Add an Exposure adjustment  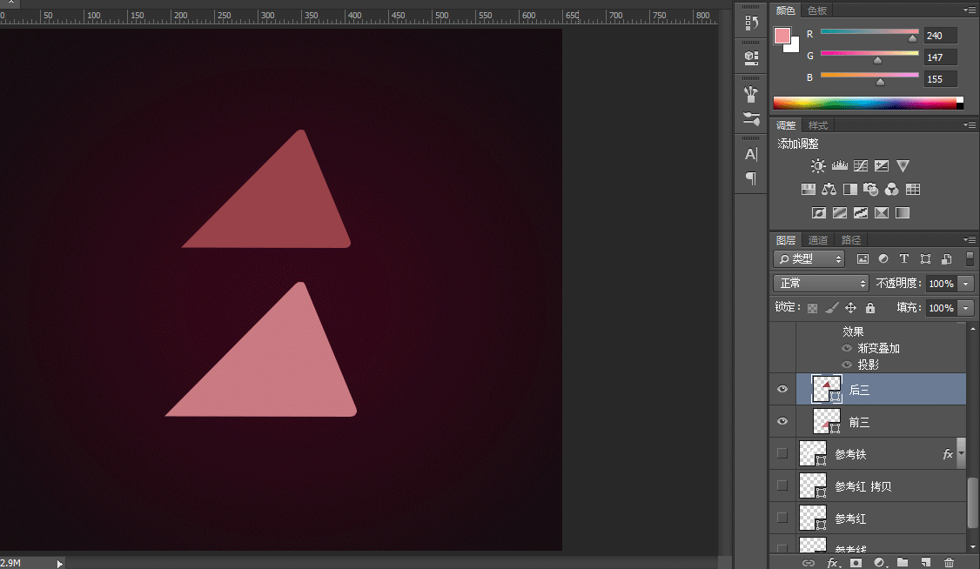882,165
